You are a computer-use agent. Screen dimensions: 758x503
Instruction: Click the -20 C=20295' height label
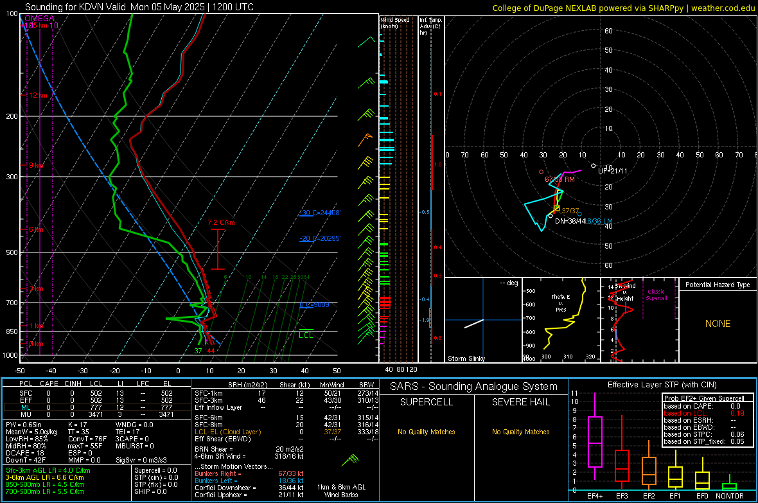pyautogui.click(x=319, y=238)
